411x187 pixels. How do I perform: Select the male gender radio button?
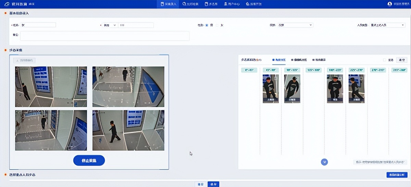[207, 25]
